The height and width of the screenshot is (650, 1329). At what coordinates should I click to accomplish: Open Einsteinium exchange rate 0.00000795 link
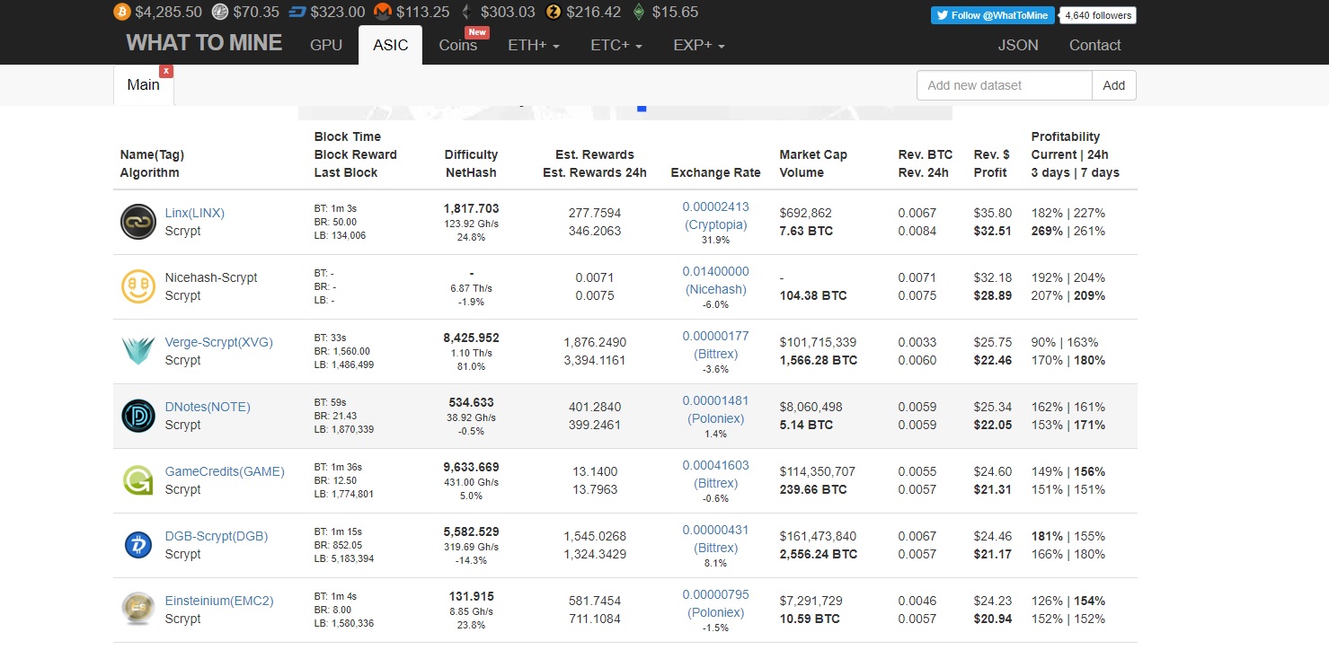point(715,594)
